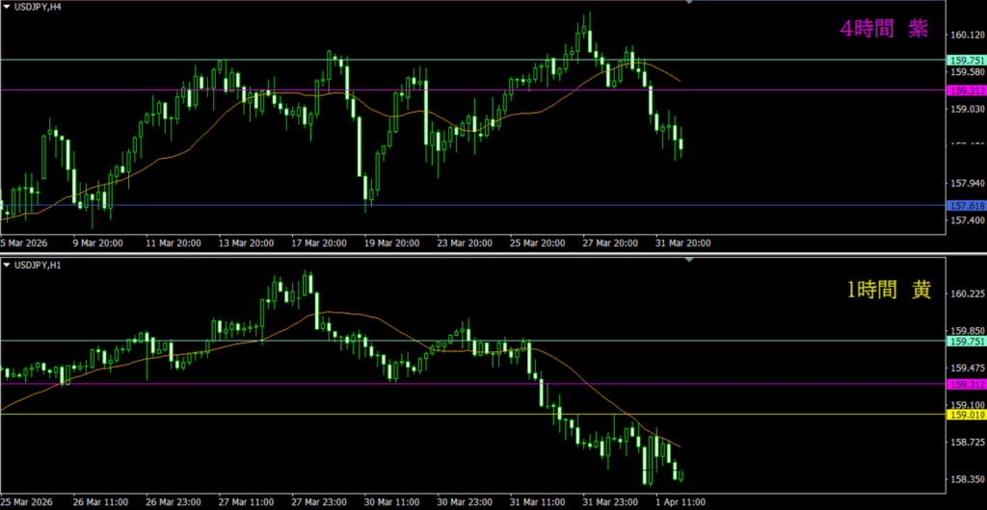
Task: Click the H4 chart shift triangle marker
Action: 689,4
